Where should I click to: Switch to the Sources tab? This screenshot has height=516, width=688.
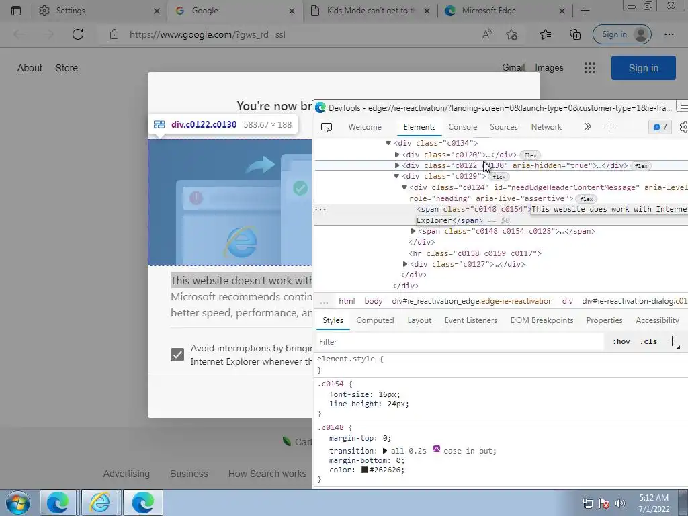point(504,127)
